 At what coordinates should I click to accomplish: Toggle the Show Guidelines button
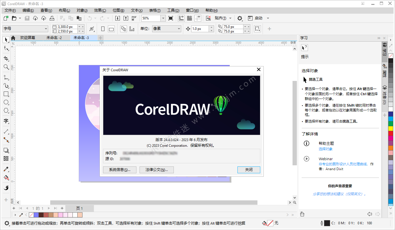198,18
